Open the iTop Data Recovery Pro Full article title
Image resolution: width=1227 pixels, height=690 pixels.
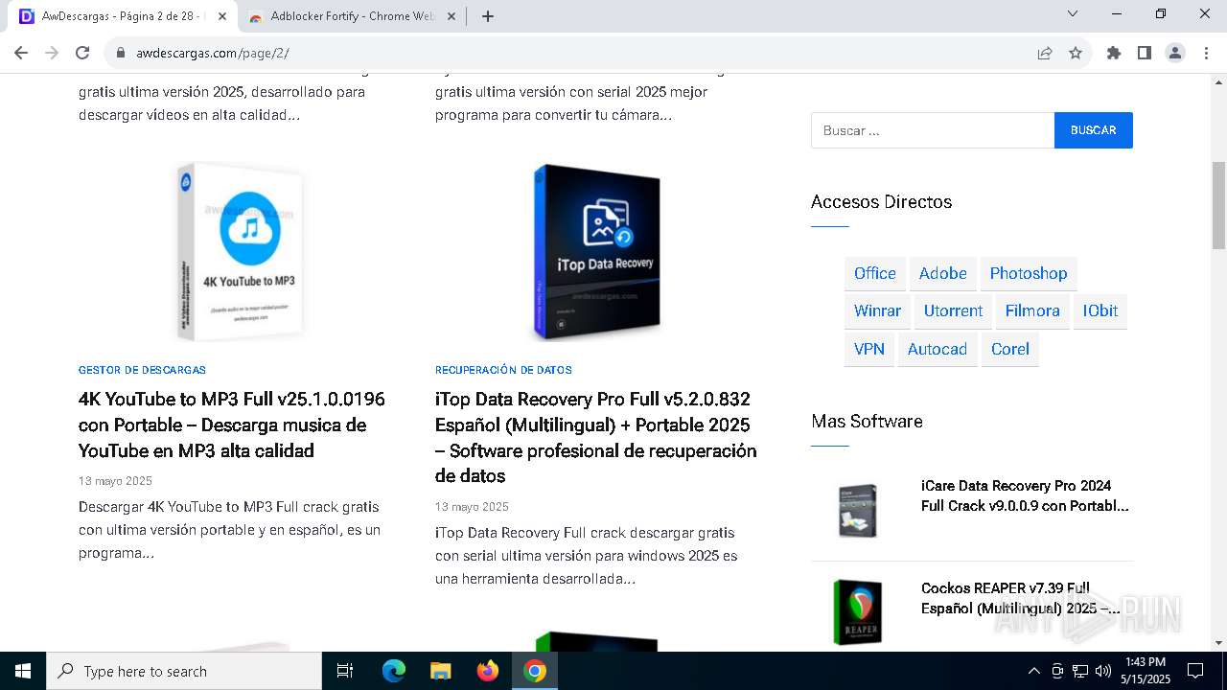(596, 437)
